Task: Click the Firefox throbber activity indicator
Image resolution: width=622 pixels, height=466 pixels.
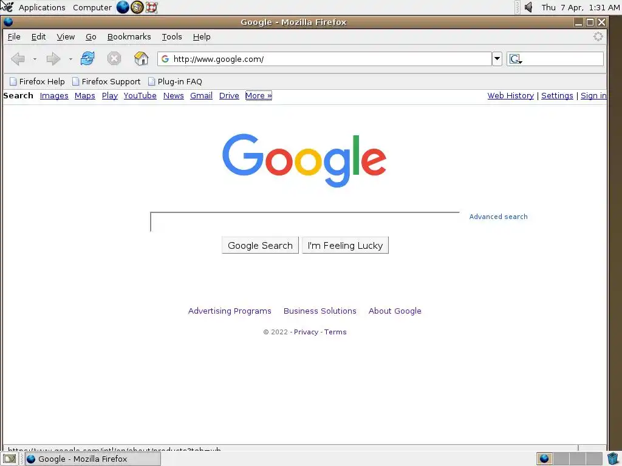Action: click(x=598, y=37)
